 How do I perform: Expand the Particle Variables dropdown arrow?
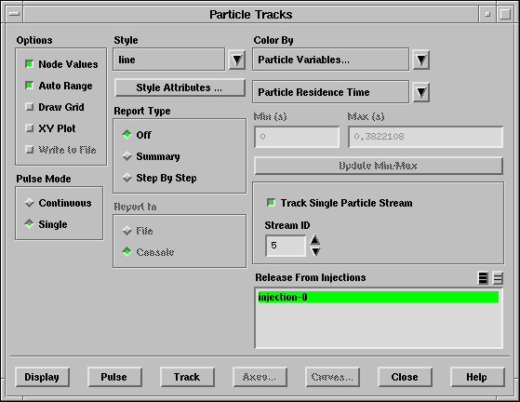click(x=420, y=60)
